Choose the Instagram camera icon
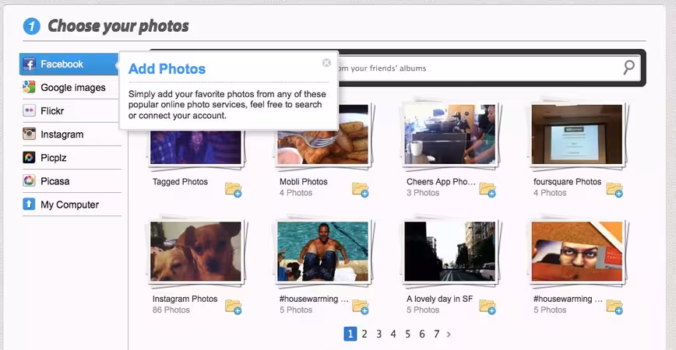This screenshot has width=676, height=350. tap(29, 135)
